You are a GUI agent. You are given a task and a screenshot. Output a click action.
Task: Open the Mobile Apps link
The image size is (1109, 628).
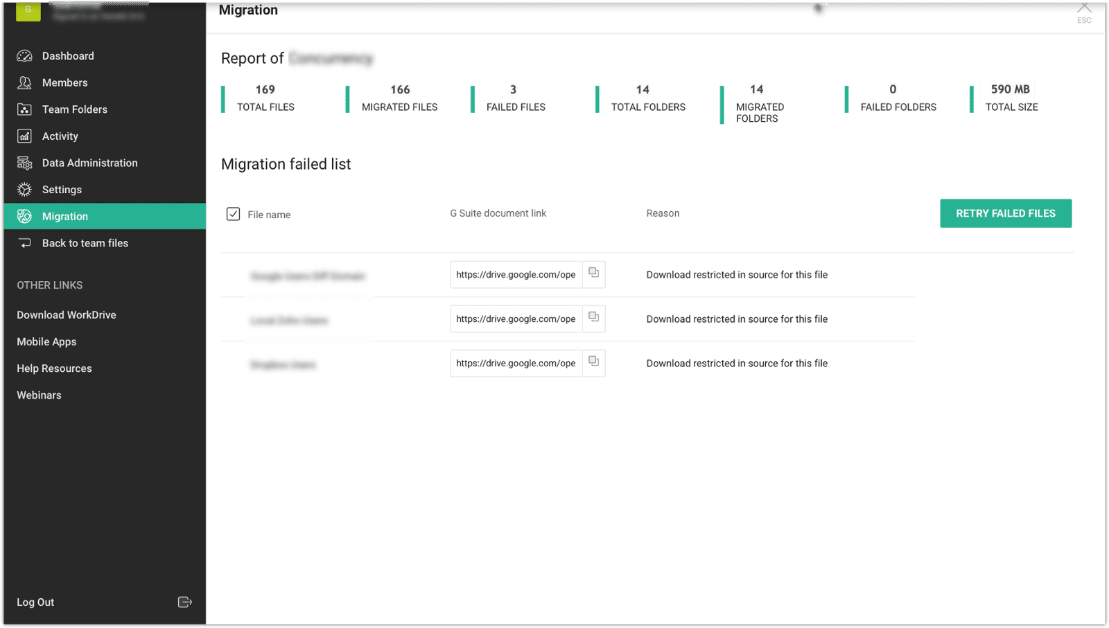coord(46,342)
